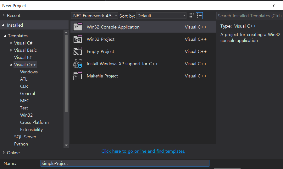Select the General category
The height and width of the screenshot is (169, 283).
(x=27, y=93)
